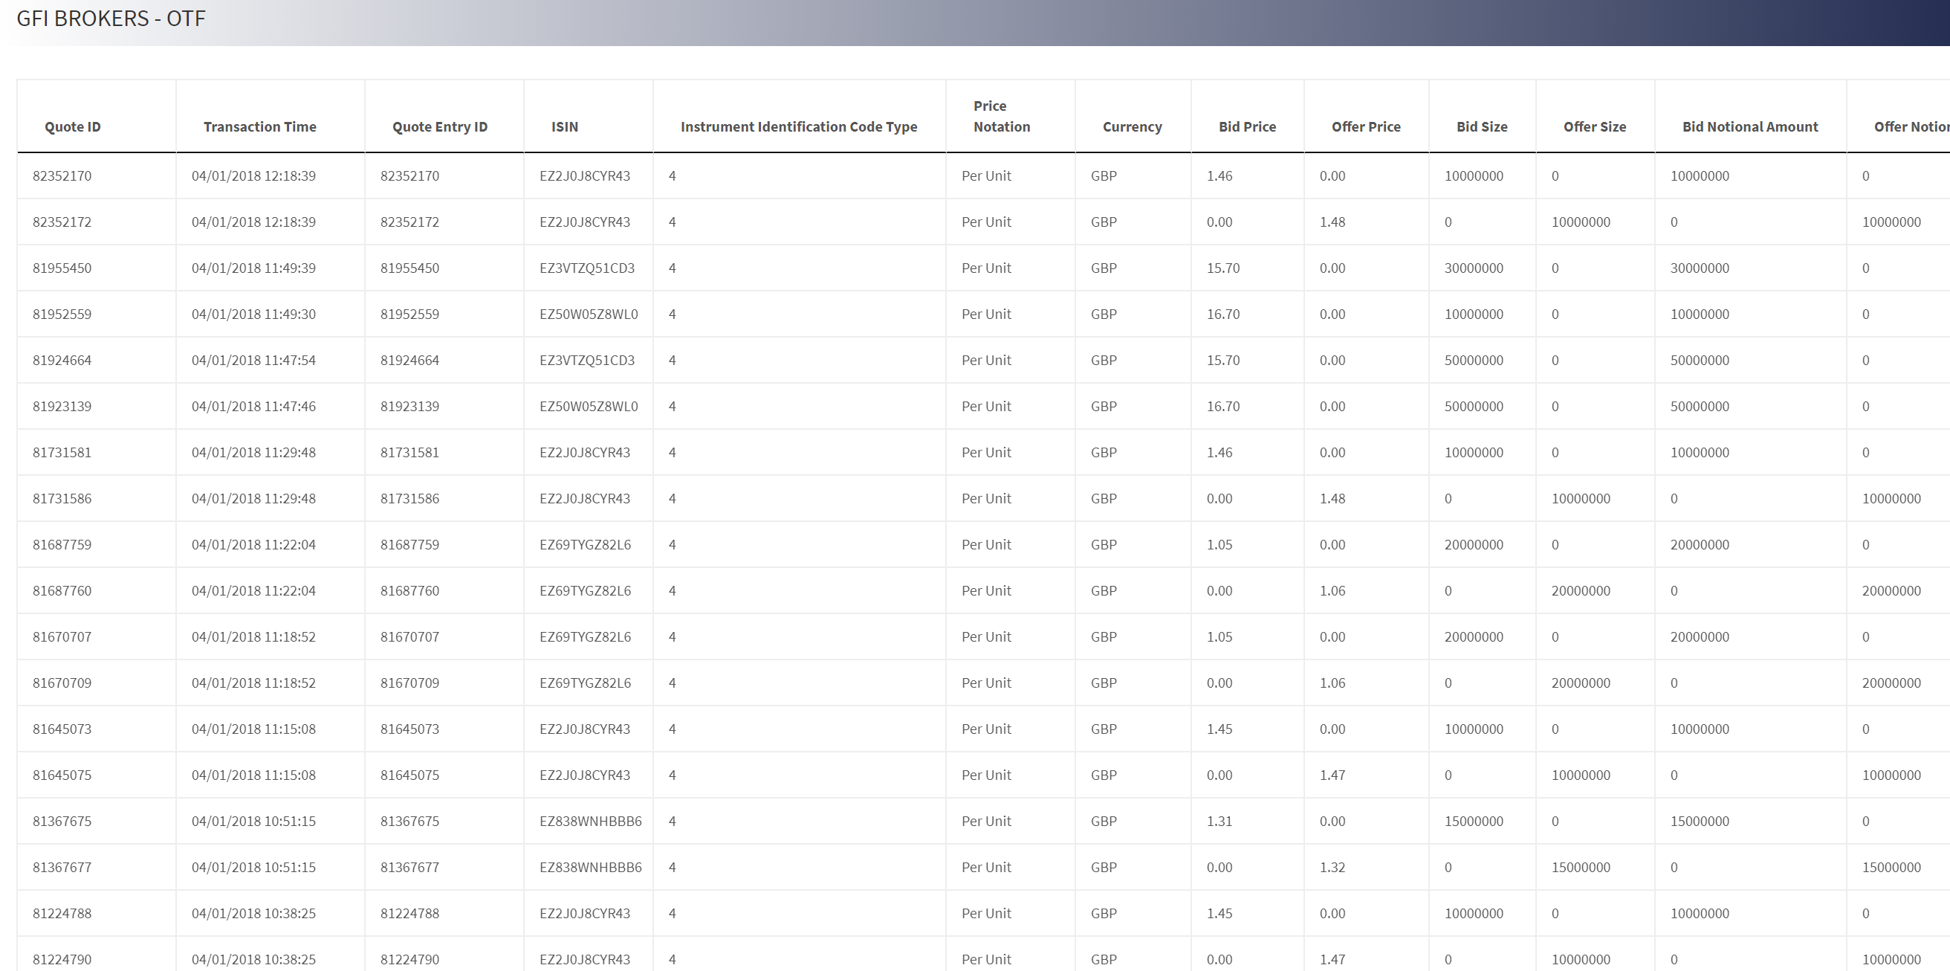Click ISIN EZ838WNHBBB6 in row 81367675
Screen dimensions: 1950x971
pyautogui.click(x=591, y=822)
